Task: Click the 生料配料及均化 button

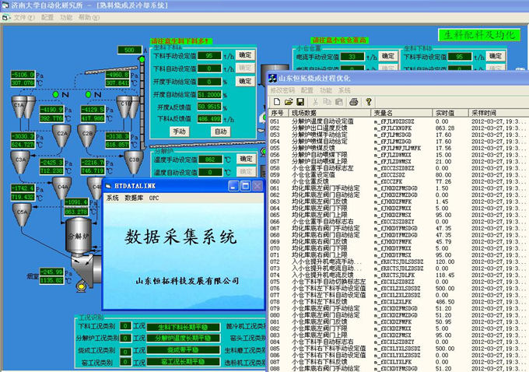Action: 475,35
